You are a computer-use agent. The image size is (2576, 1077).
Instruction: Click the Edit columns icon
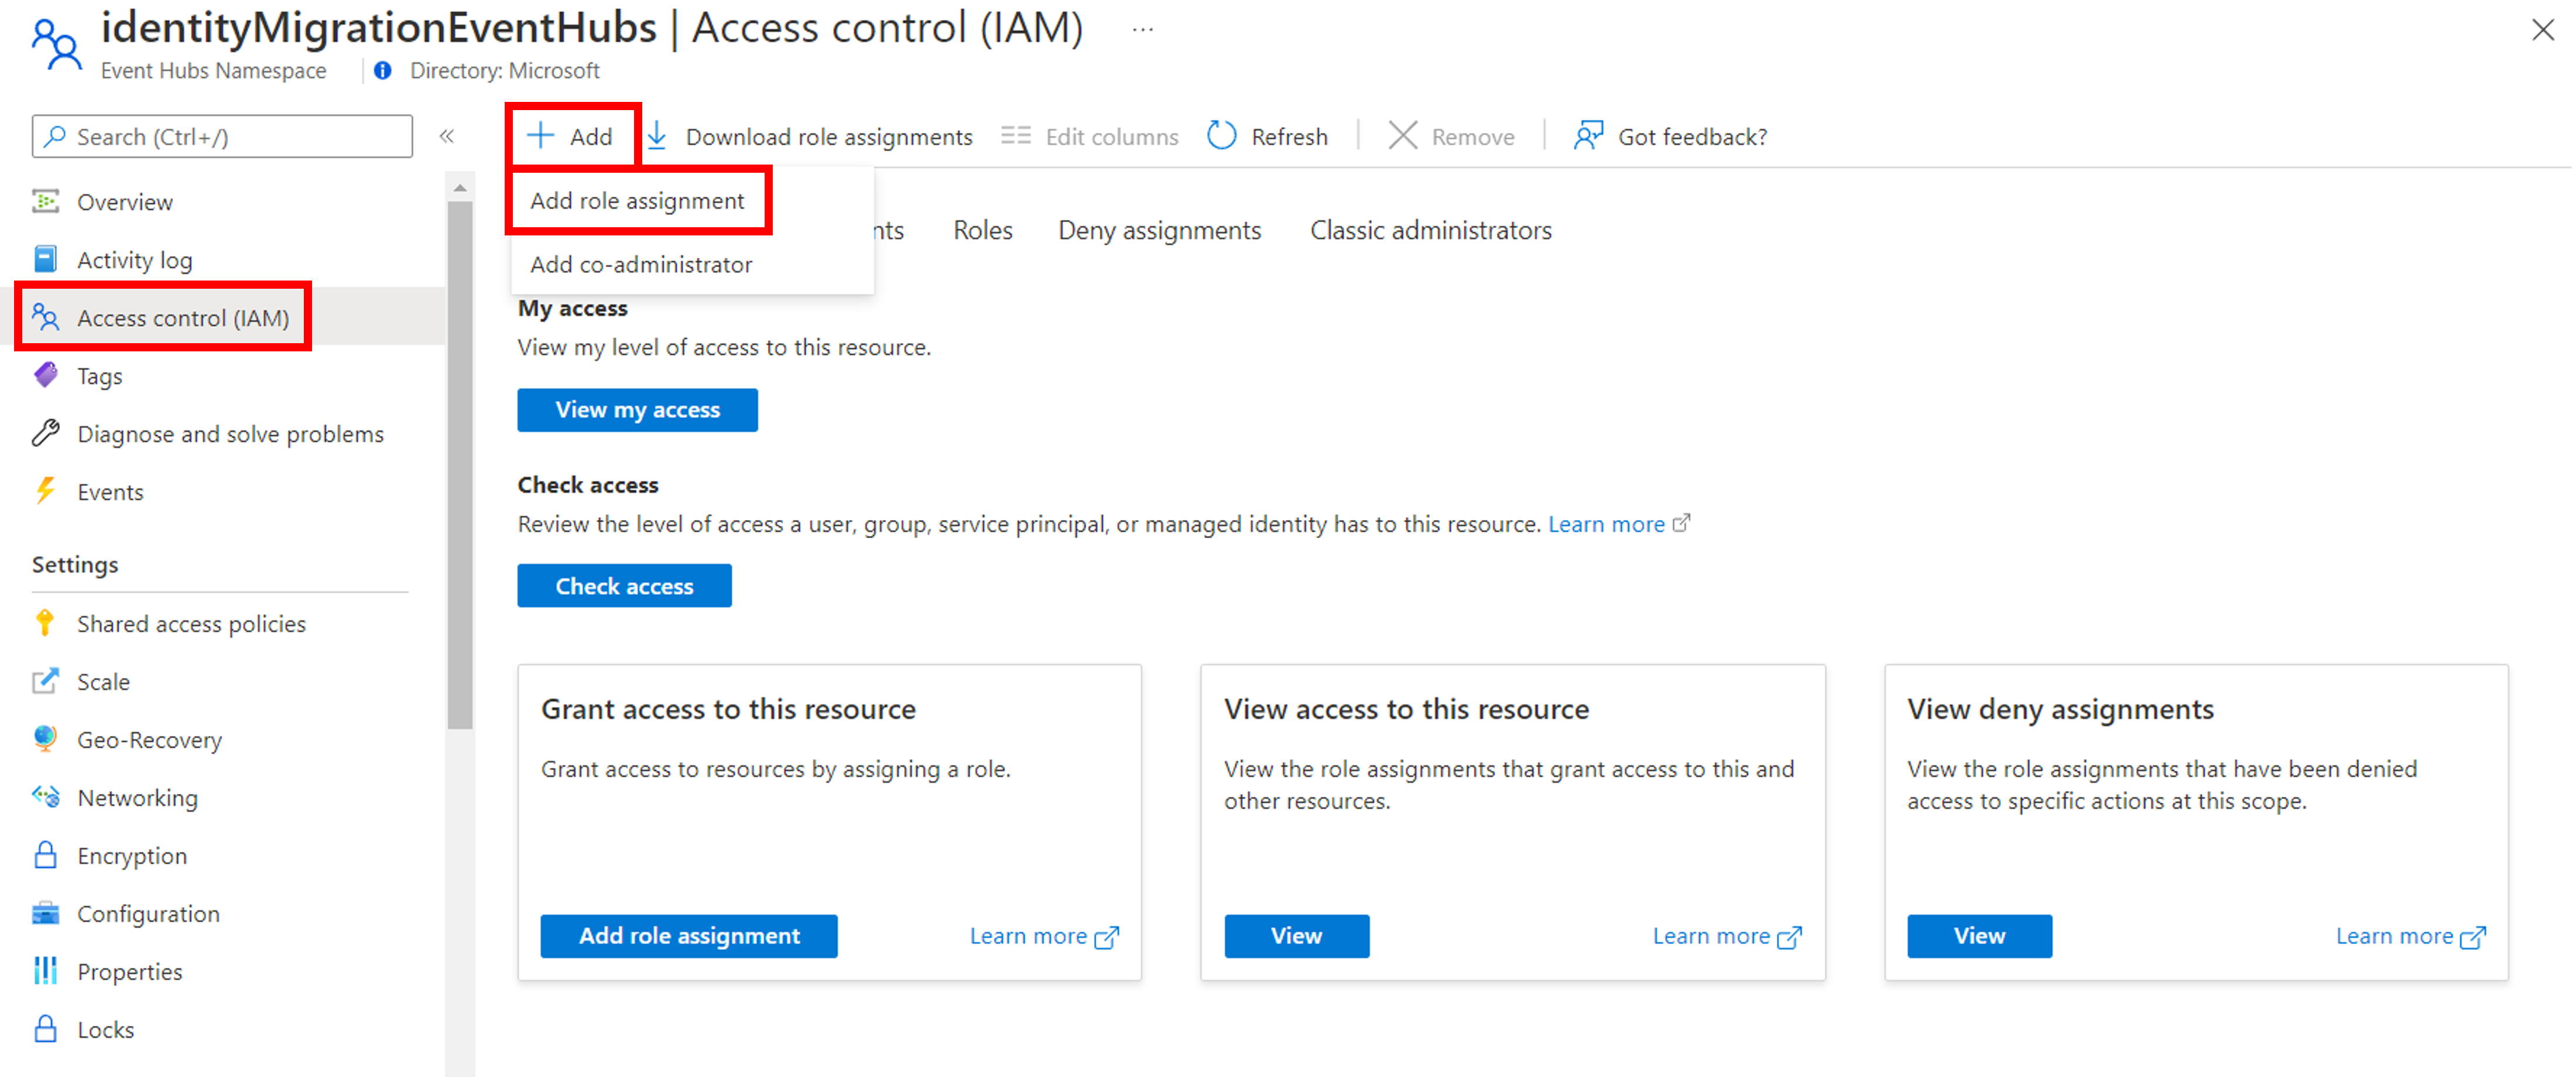1016,136
